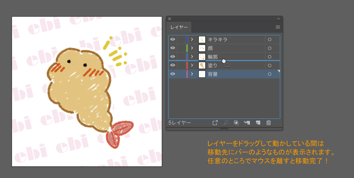Click the locate object magnifier icon
Viewport: 354px width, 178px height.
tap(226, 123)
